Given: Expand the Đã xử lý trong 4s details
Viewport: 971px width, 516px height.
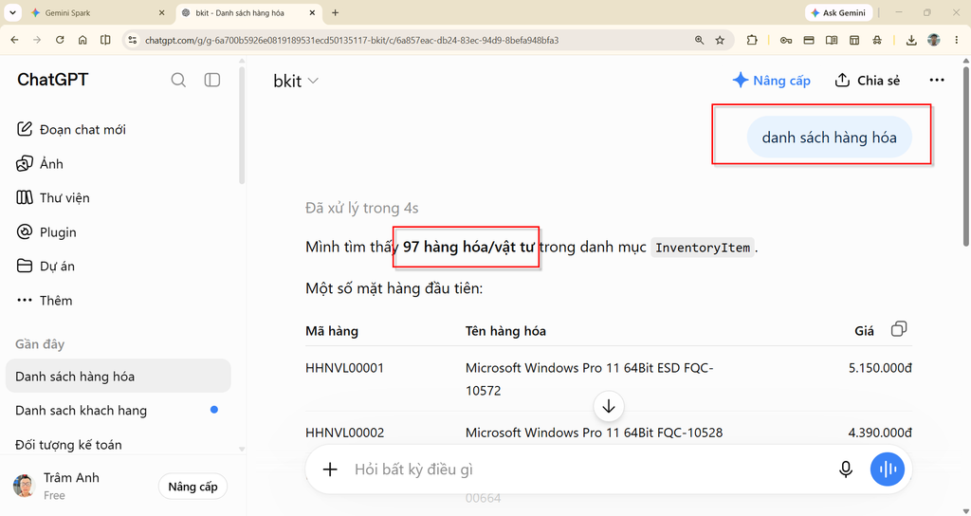Looking at the screenshot, I should click(361, 208).
